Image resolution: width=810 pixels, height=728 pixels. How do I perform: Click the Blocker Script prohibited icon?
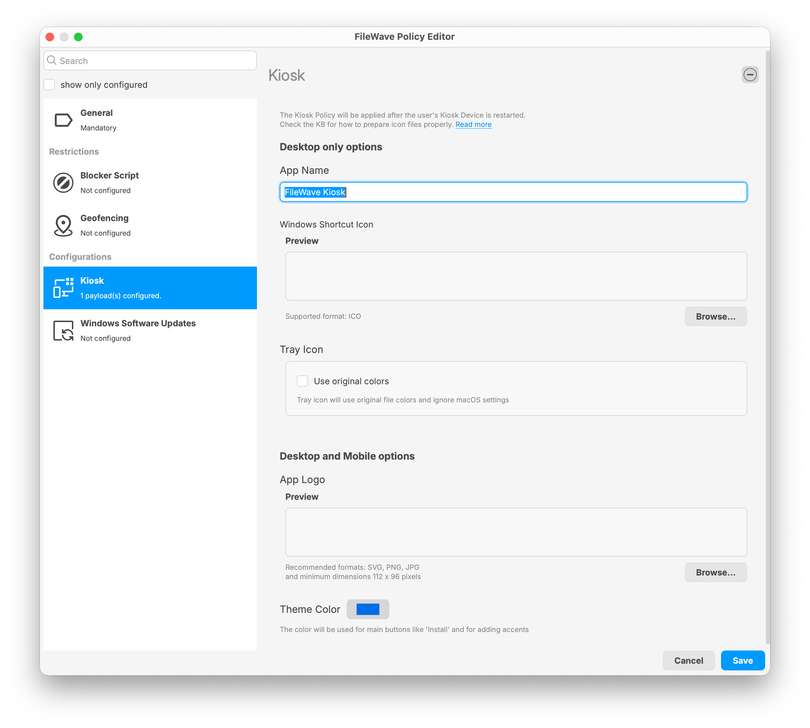(x=63, y=183)
